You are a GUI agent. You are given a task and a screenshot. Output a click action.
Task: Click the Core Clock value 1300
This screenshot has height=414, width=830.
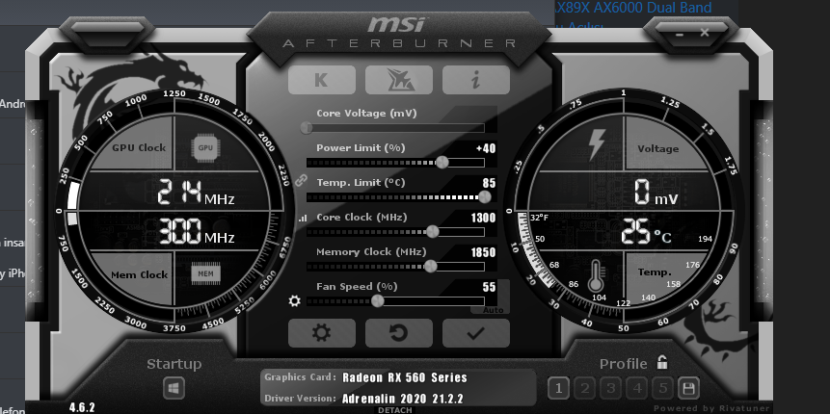[x=483, y=218]
